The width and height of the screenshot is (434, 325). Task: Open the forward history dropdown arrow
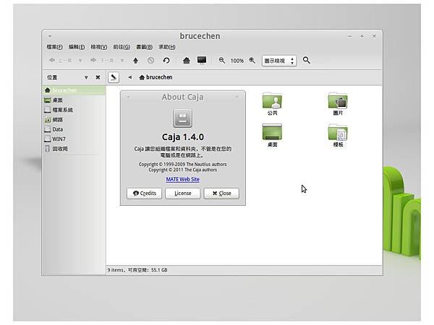coord(122,60)
